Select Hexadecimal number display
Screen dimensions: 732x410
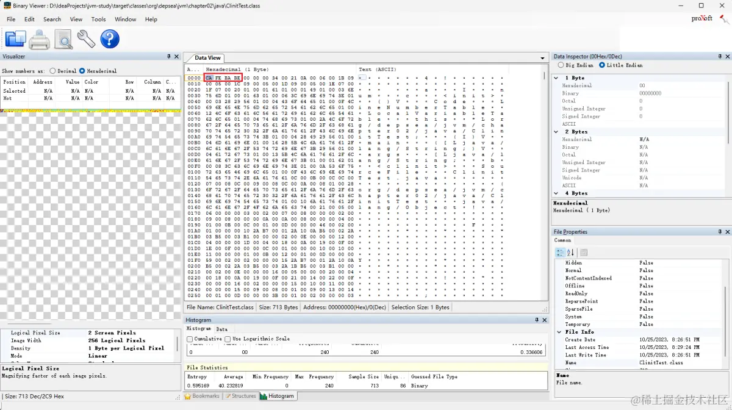98,71
